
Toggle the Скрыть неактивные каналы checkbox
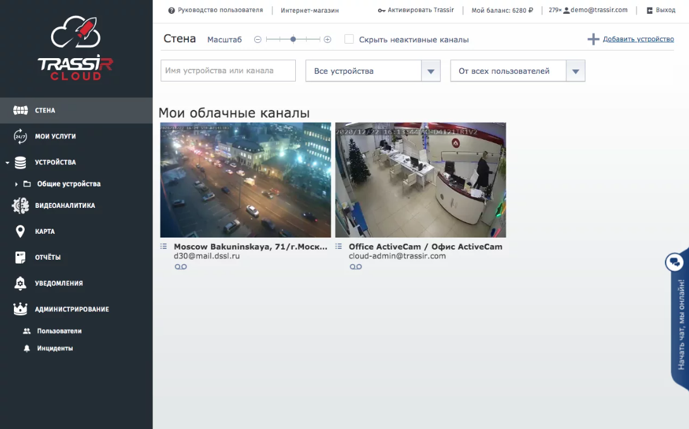tap(349, 39)
